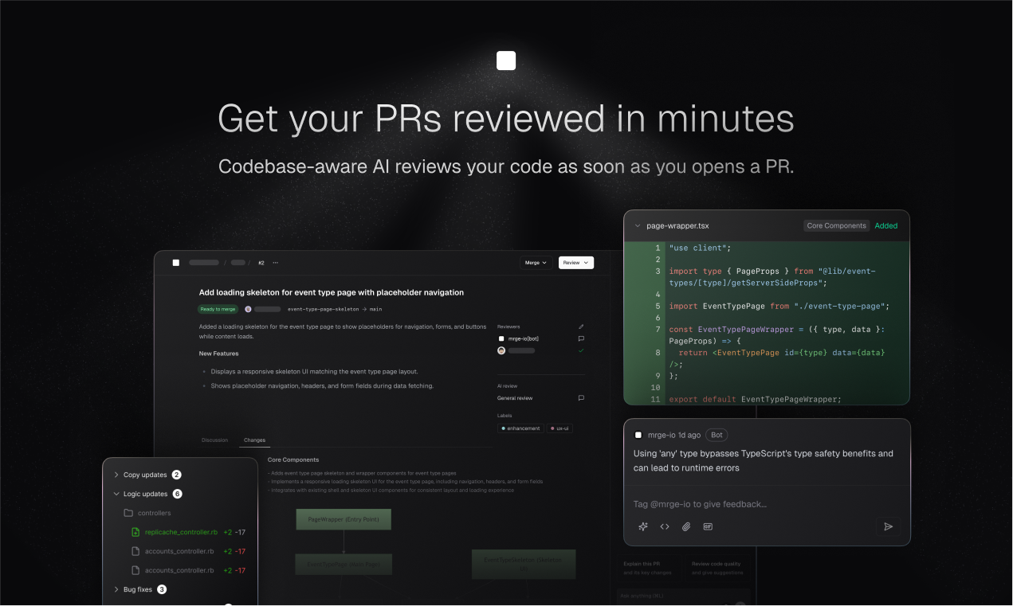
Task: Send the feedback with the paper plane icon
Action: click(x=888, y=526)
